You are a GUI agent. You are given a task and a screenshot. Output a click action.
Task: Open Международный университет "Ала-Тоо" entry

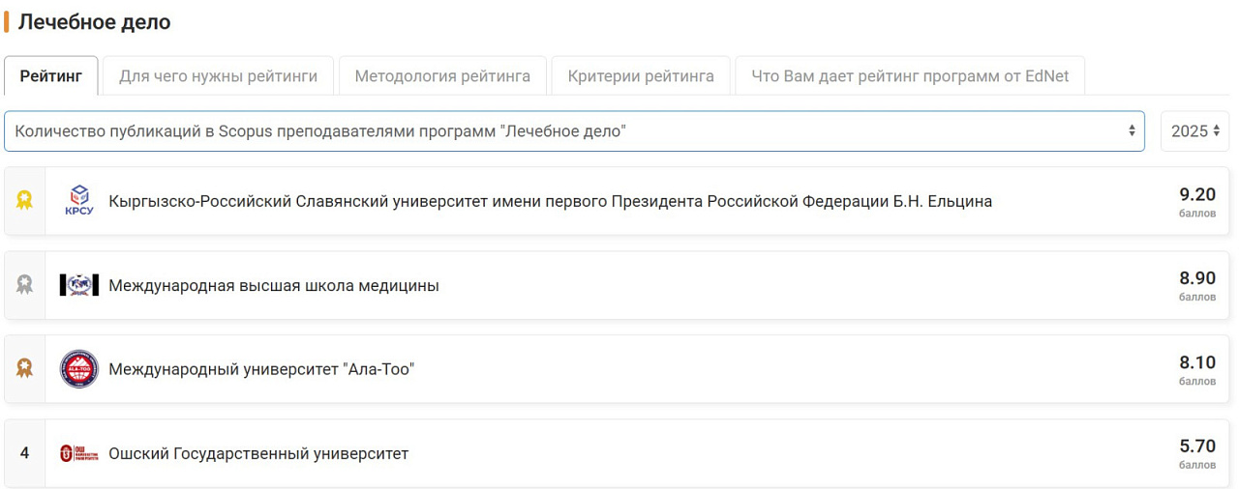coord(261,369)
